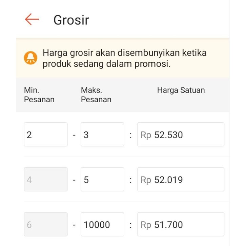This screenshot has height=246, width=246.
Task: Edit the unit price field showing 52.530
Action: pos(181,135)
